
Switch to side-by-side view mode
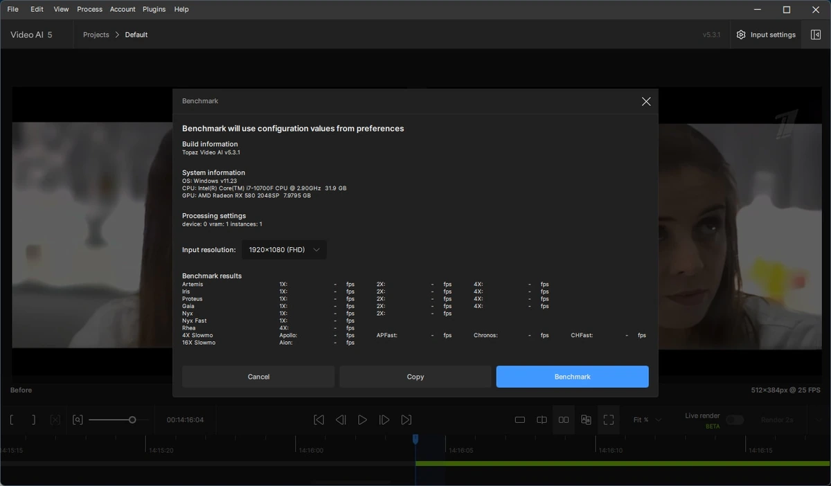click(564, 420)
